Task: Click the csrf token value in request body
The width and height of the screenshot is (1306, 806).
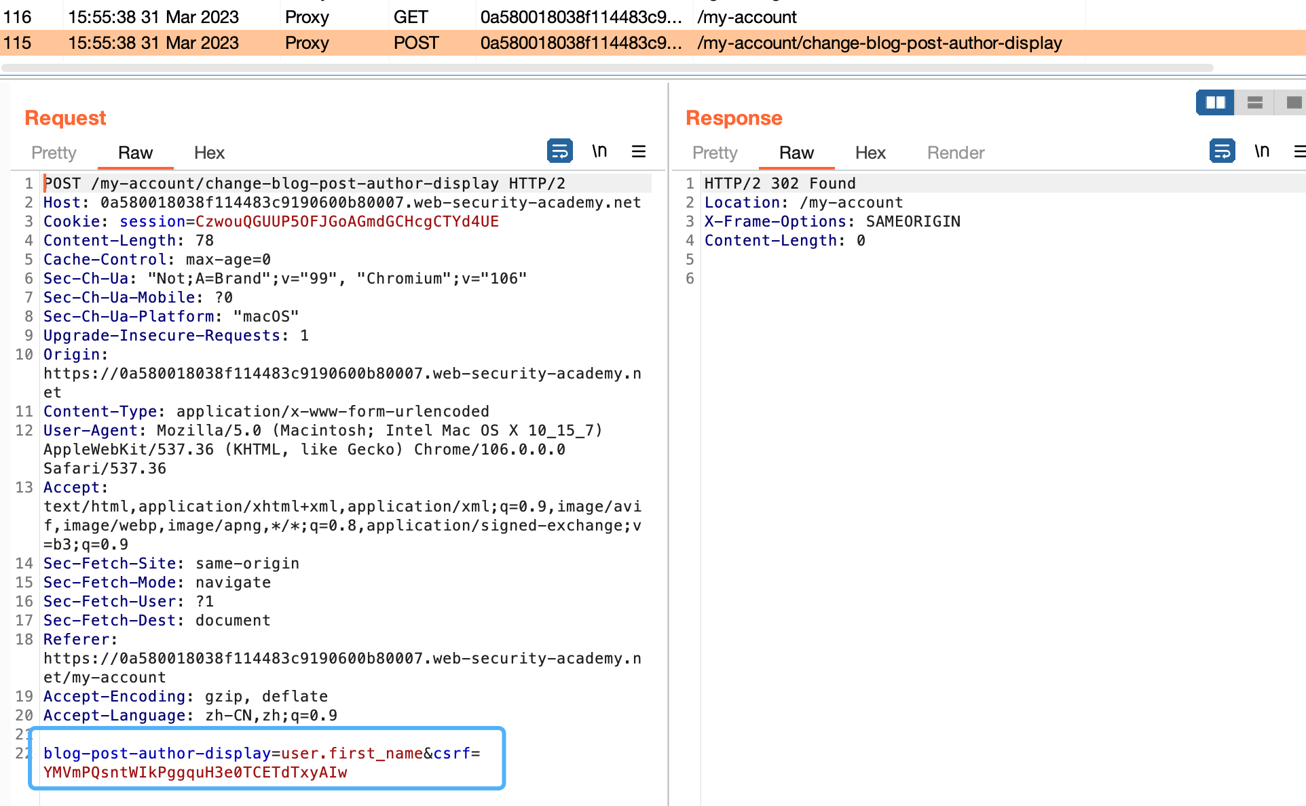Action: [195, 773]
